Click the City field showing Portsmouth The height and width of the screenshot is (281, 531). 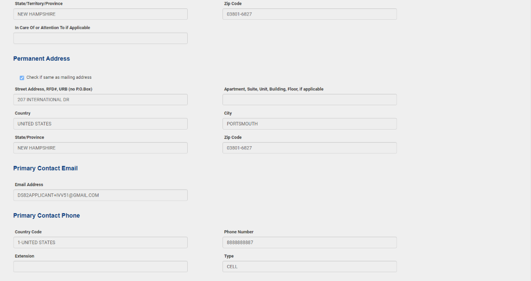[x=310, y=124]
